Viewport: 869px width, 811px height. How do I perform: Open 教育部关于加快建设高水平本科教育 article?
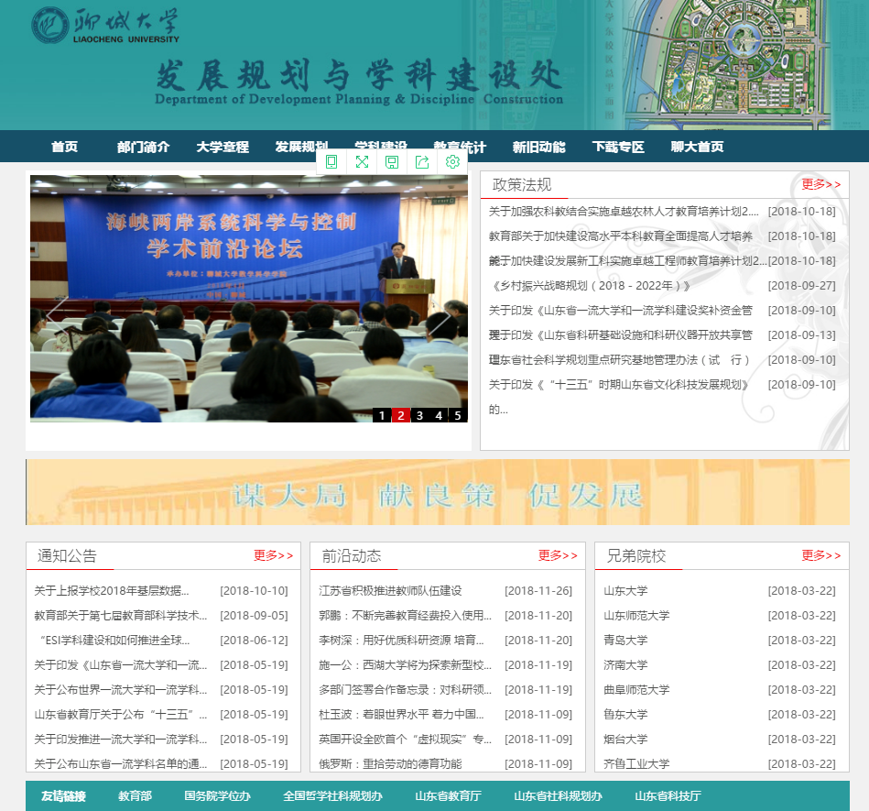click(620, 236)
